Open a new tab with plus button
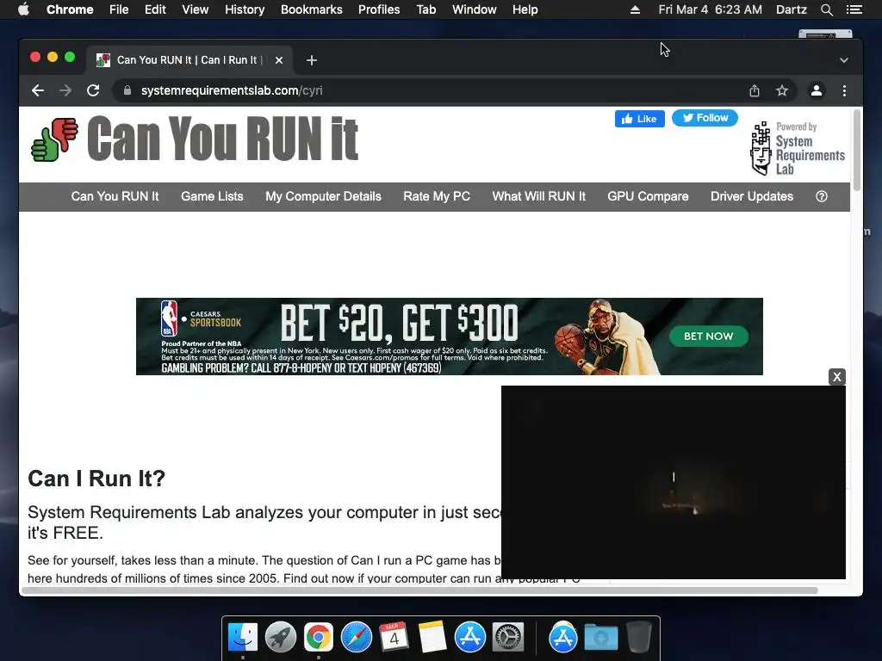This screenshot has width=882, height=661. click(312, 60)
